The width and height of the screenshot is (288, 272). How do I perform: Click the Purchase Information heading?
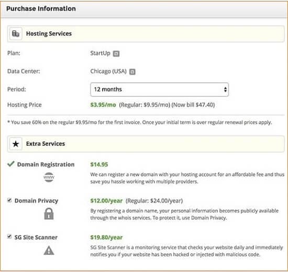tap(41, 8)
